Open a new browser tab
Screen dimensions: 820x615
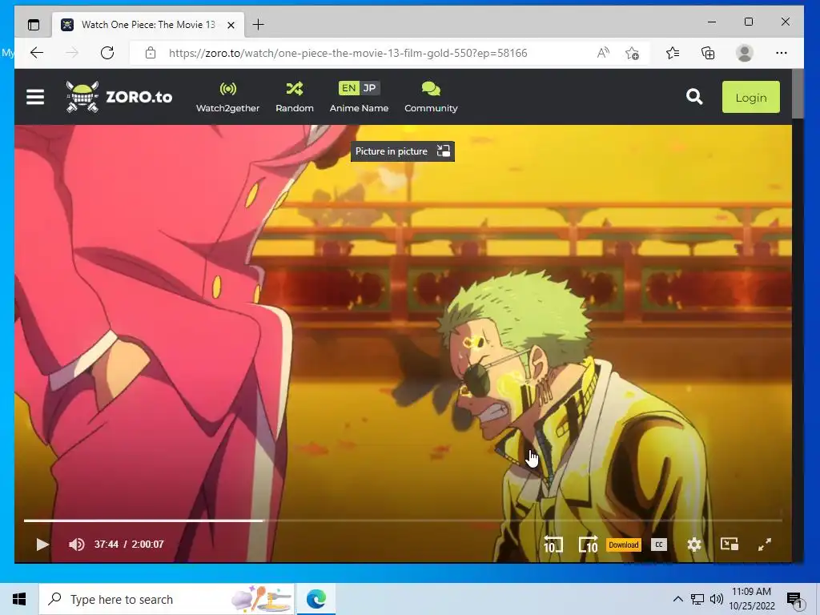[x=259, y=25]
